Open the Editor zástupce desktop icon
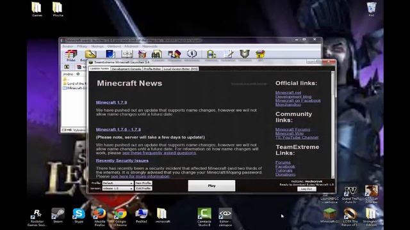Viewport: 410px width, 230px height. click(x=225, y=217)
